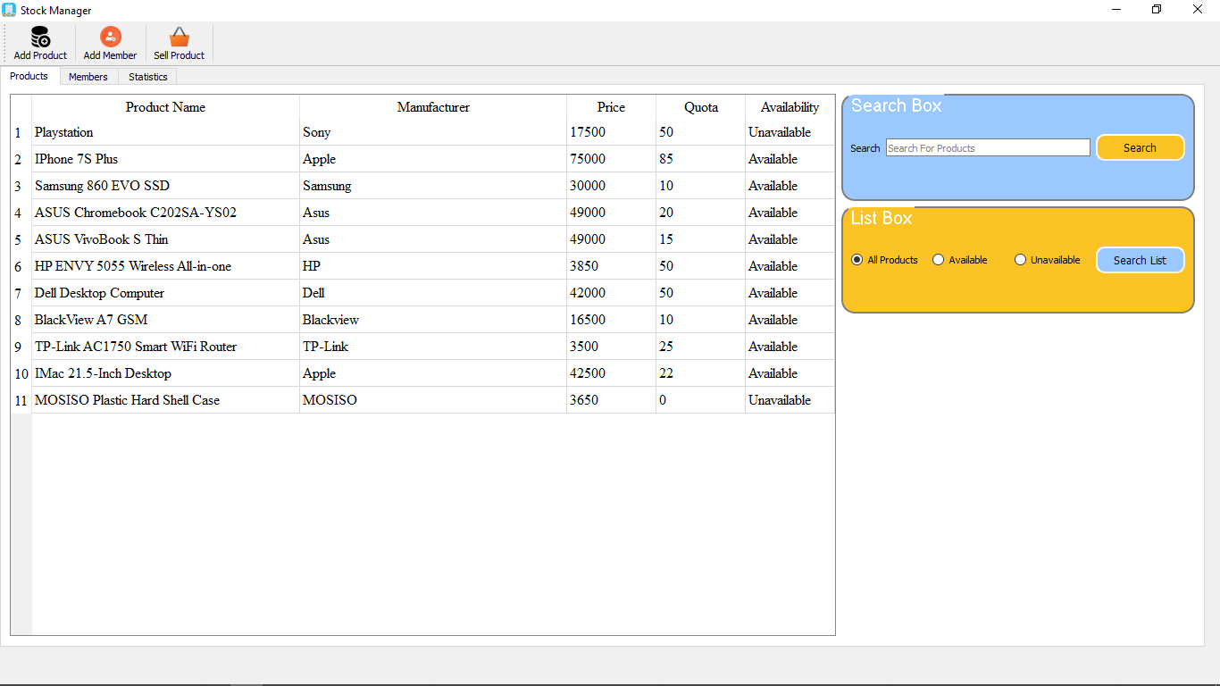Screen dimensions: 1220x686
Task: Click the yellow Search button
Action: click(x=1140, y=147)
